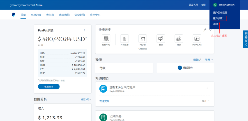Expand the 操作 section with 展开
Screen dimensions: 248x121
coord(209,60)
